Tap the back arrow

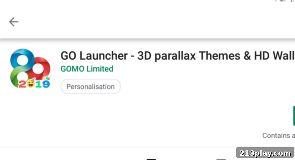click(14, 22)
